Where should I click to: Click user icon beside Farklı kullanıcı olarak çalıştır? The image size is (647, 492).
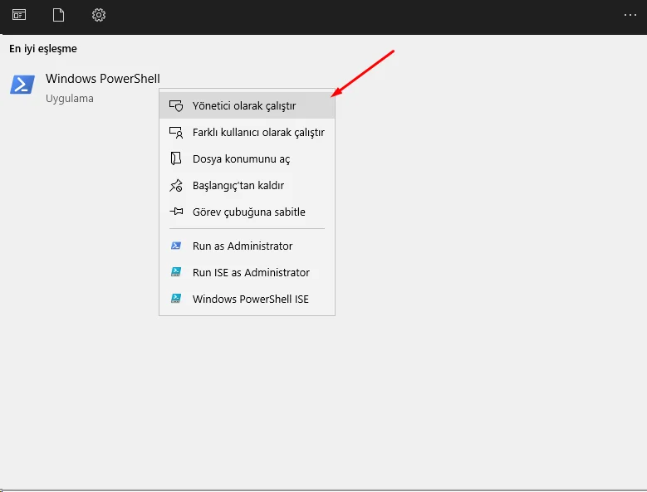pos(176,132)
